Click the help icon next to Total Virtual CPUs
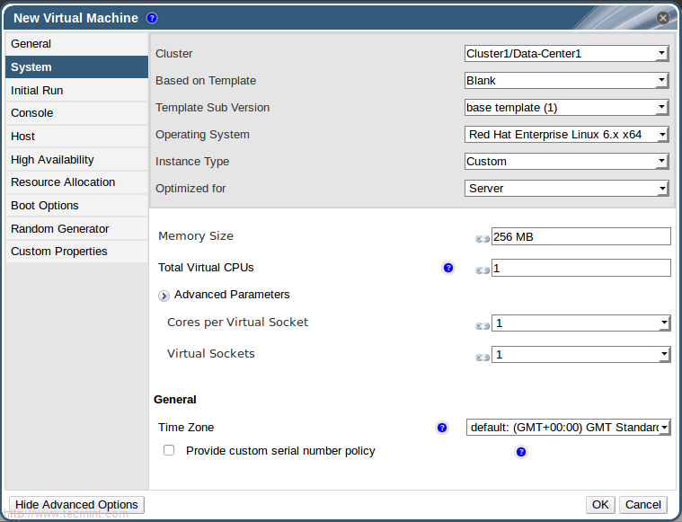 pyautogui.click(x=448, y=268)
